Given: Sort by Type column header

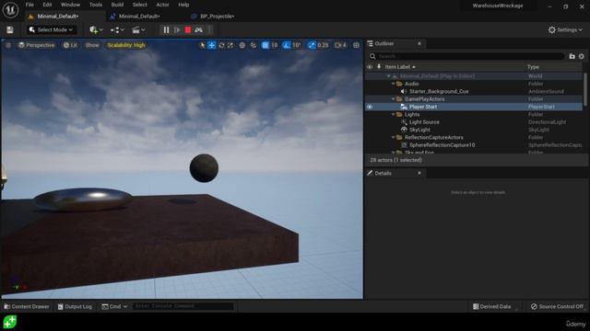Looking at the screenshot, I should pyautogui.click(x=533, y=67).
